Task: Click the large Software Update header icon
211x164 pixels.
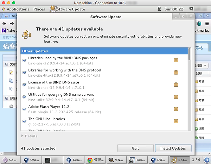Action: (x=26, y=34)
